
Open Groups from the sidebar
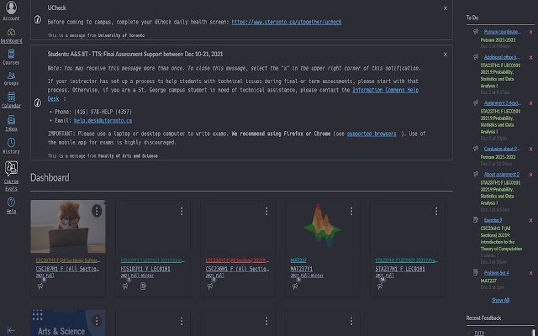click(11, 78)
